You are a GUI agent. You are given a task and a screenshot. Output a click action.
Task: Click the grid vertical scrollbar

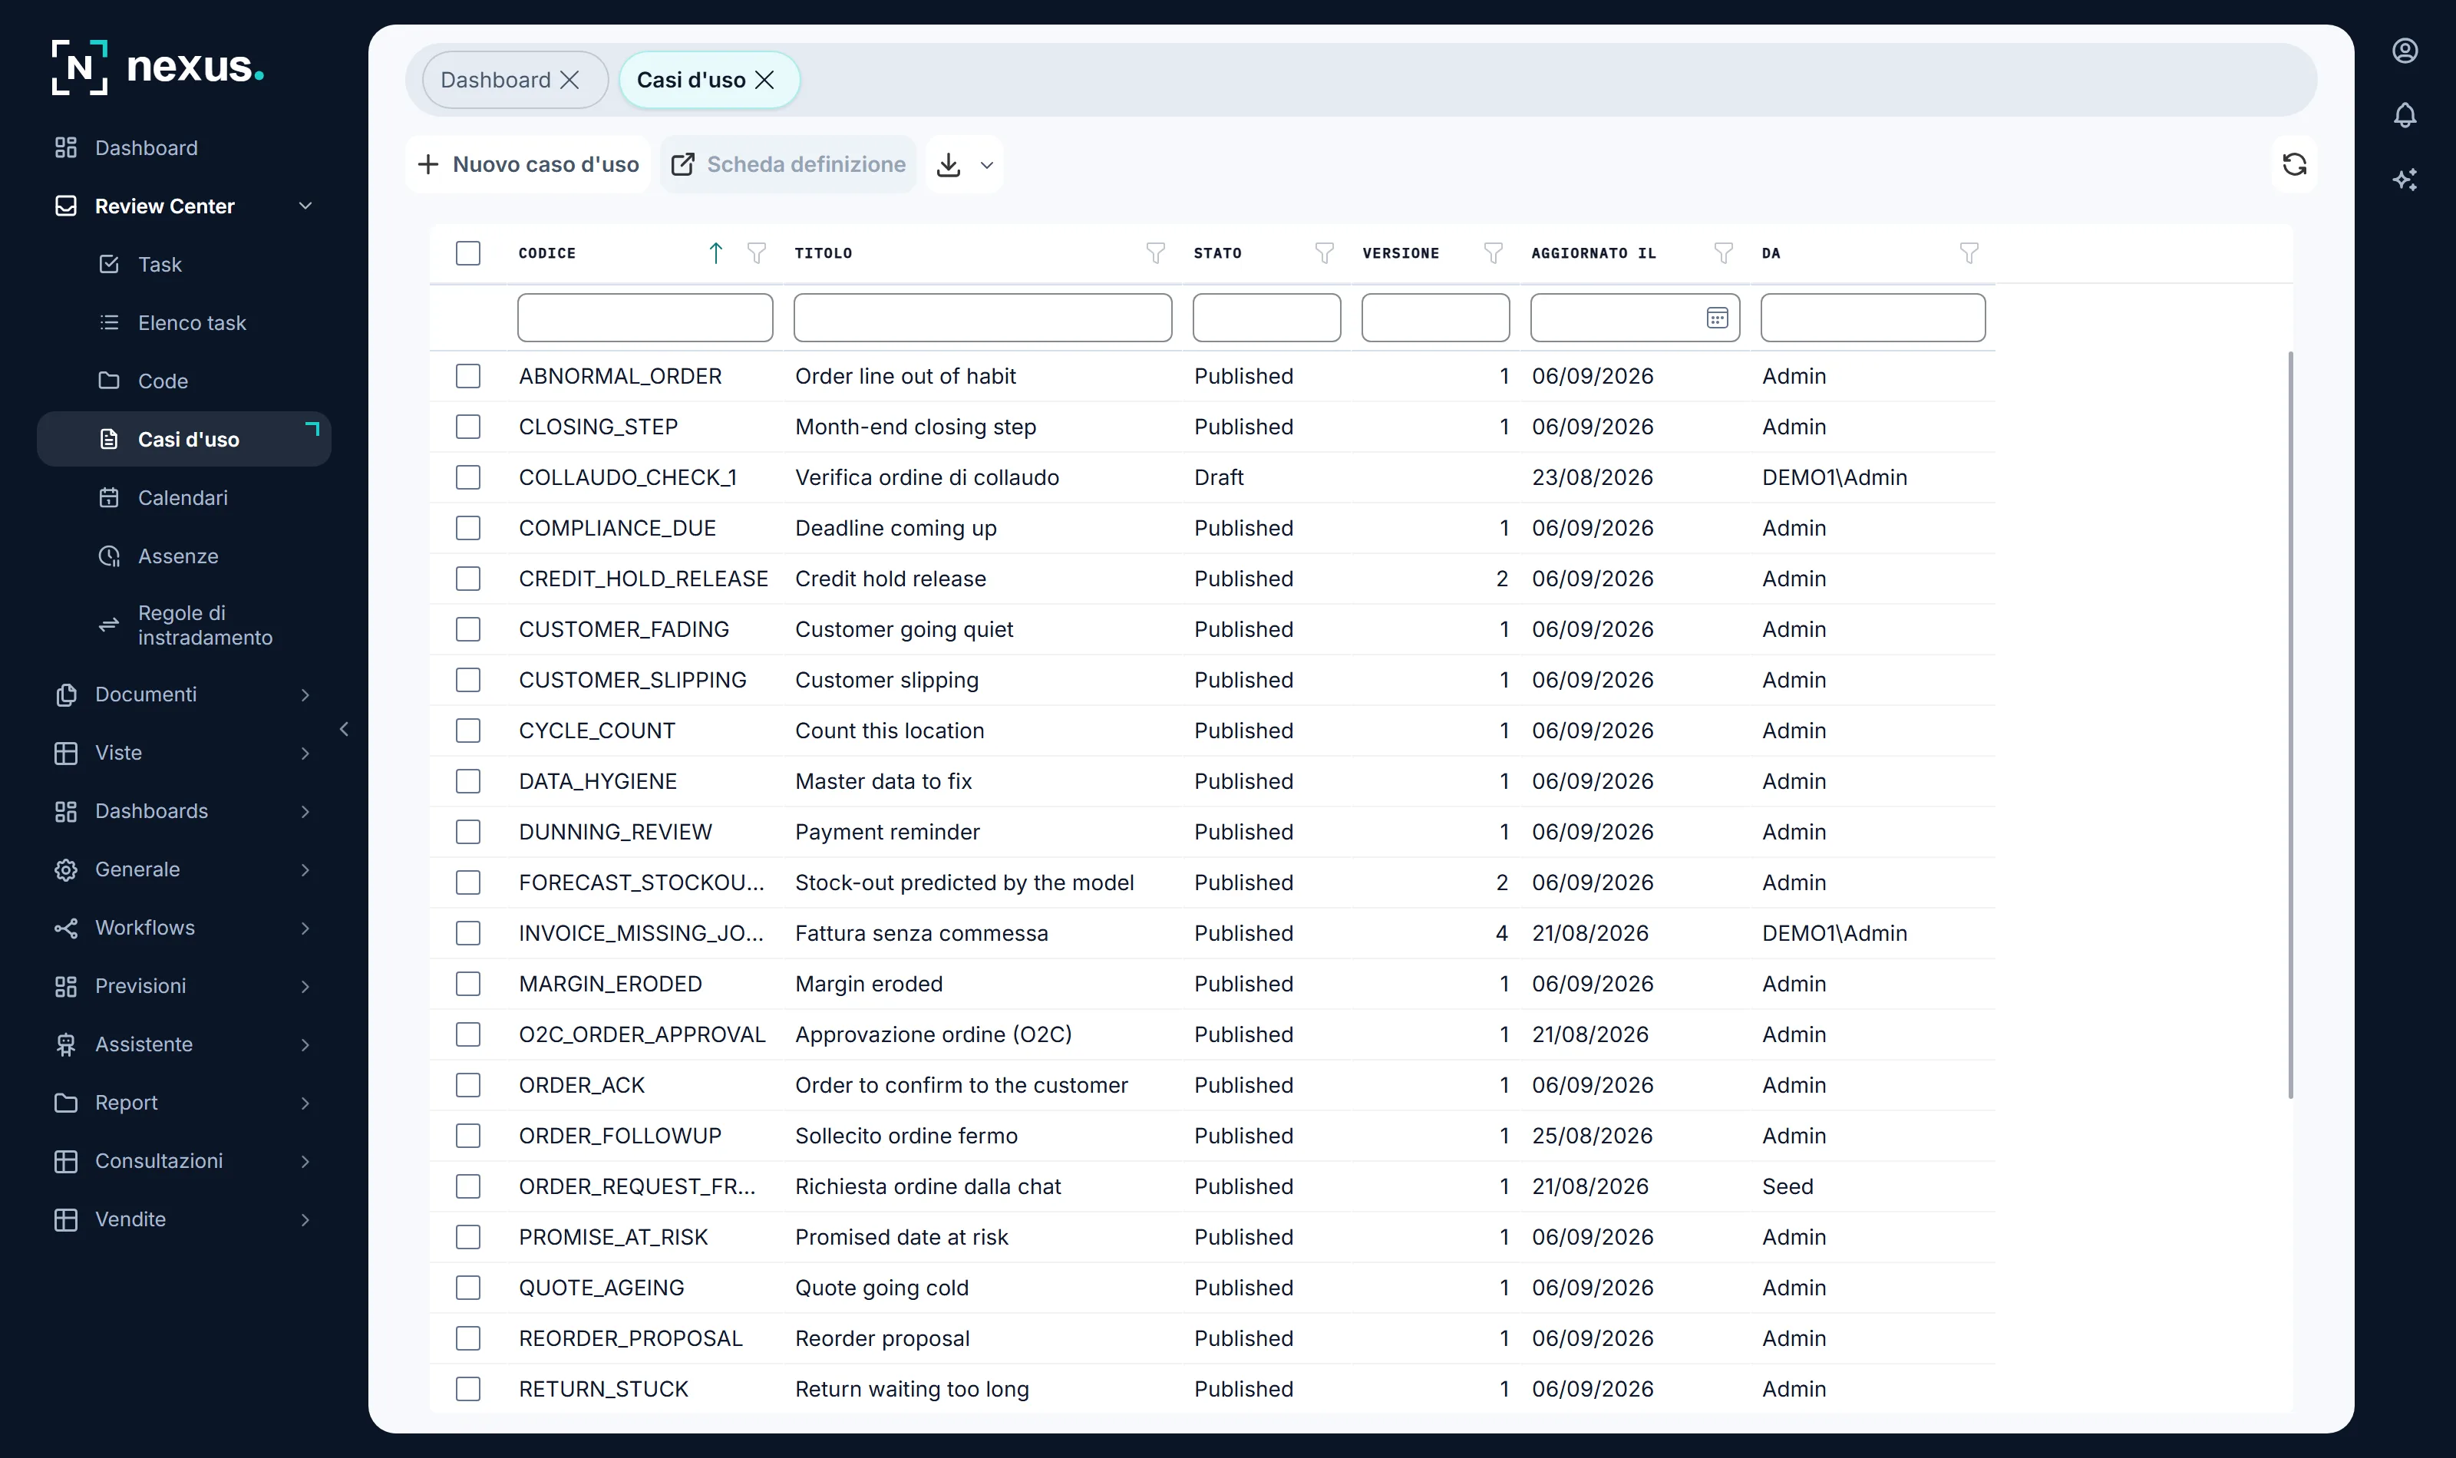pyautogui.click(x=2291, y=725)
